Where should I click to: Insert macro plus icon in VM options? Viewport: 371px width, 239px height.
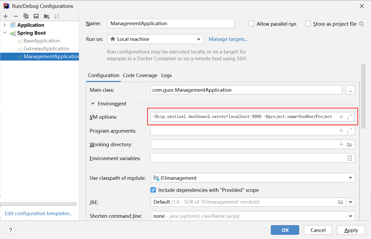[341, 117]
